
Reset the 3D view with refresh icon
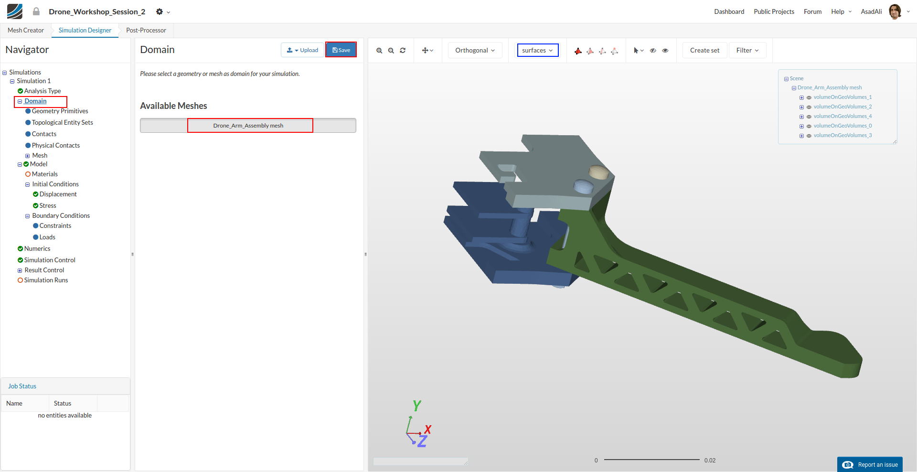pos(403,51)
